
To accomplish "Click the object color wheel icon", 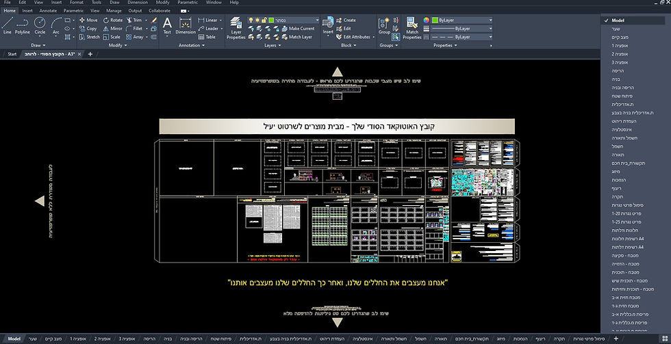I will pyautogui.click(x=426, y=20).
